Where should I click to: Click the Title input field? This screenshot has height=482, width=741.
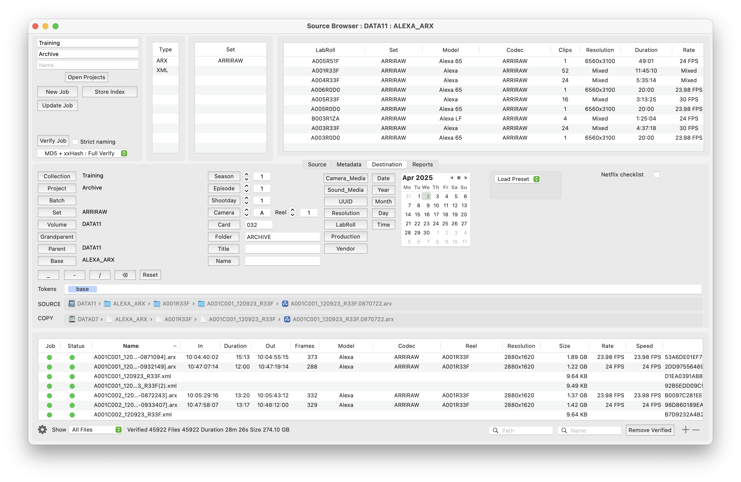pyautogui.click(x=282, y=249)
